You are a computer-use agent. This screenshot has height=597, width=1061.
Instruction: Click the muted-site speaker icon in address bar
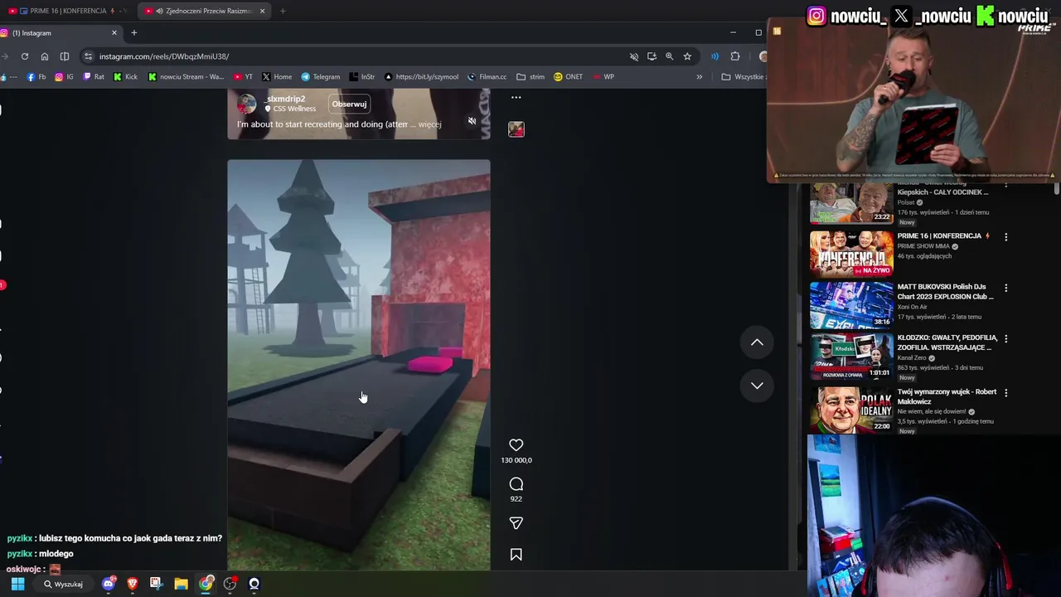[x=634, y=56]
